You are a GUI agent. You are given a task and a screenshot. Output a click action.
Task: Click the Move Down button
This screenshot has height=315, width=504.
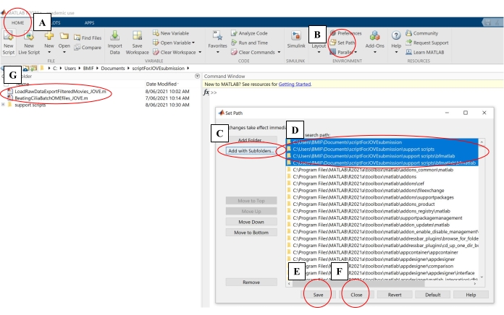tap(249, 222)
